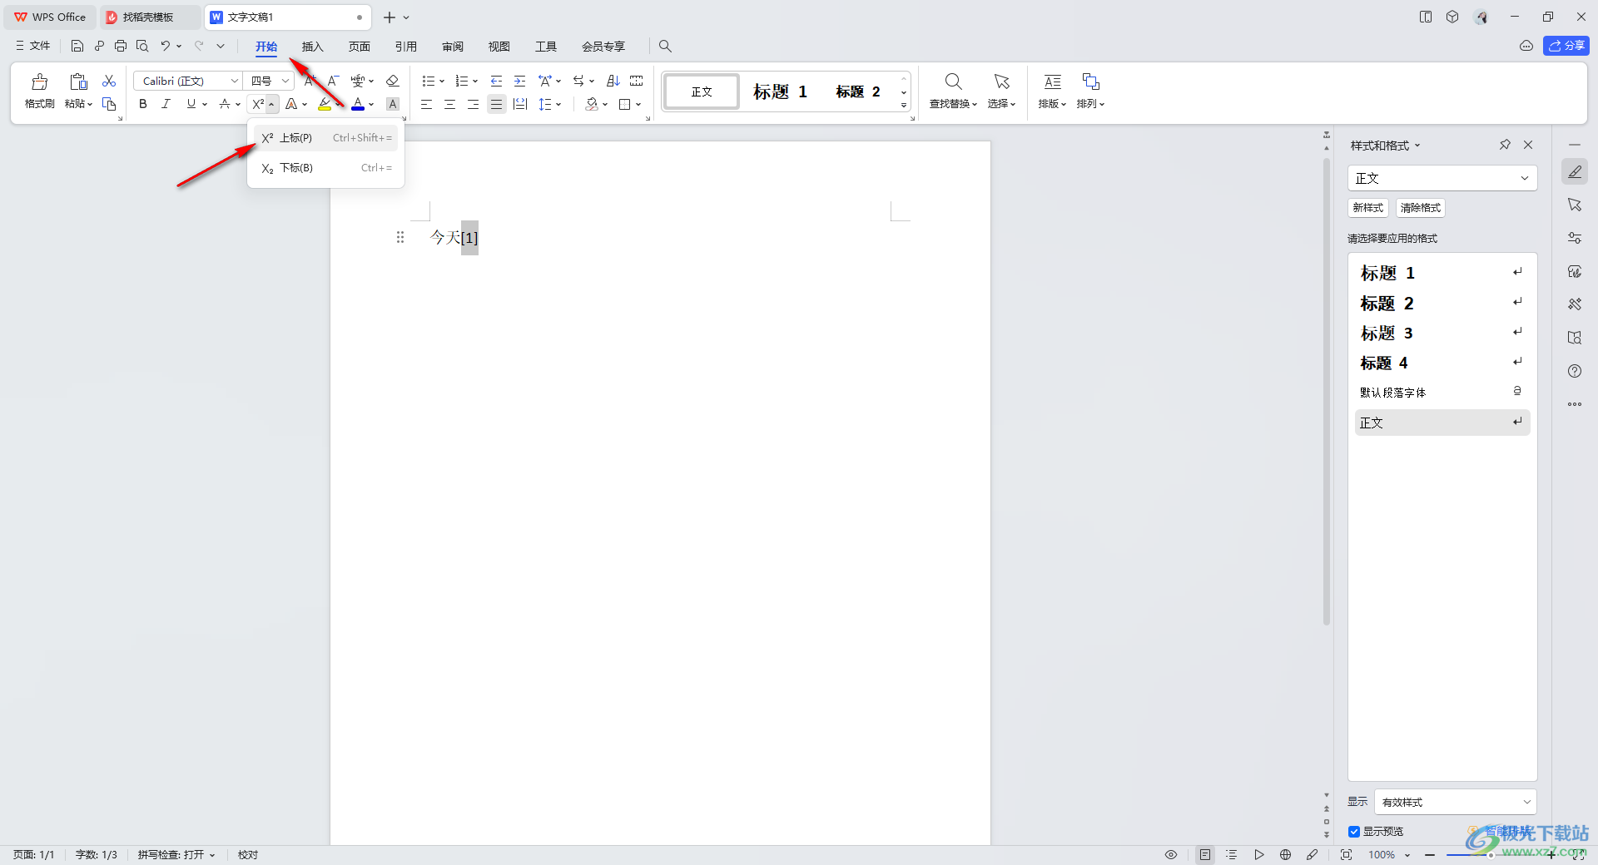Screen dimensions: 1598x865
Task: Toggle Center alignment
Action: (449, 104)
